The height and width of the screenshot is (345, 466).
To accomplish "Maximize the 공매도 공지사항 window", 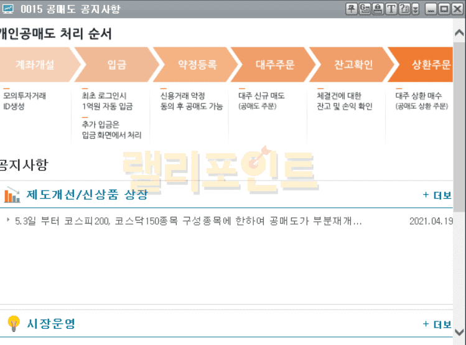I will [444, 9].
